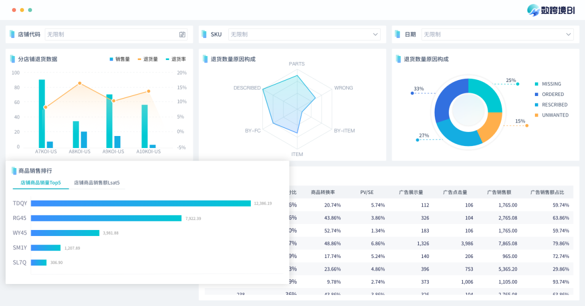This screenshot has width=585, height=306.
Task: Click the 广告销售额 column header
Action: (x=499, y=192)
